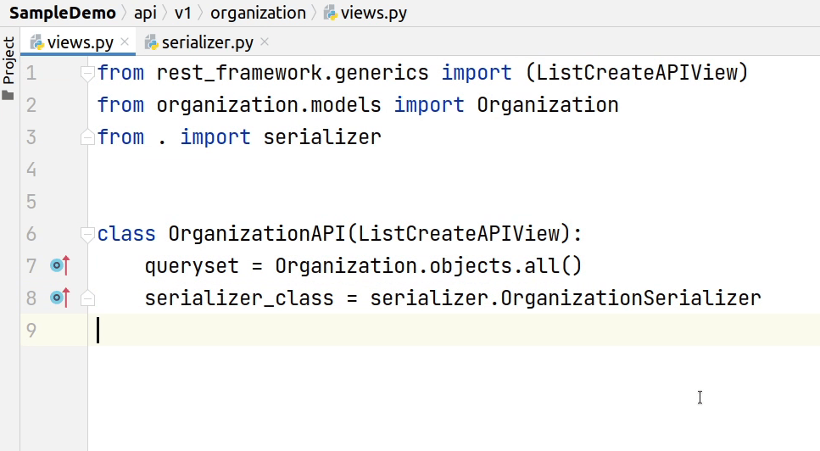The width and height of the screenshot is (820, 451).
Task: Click the overriding attribute gutter icon on line 8
Action: pos(59,298)
